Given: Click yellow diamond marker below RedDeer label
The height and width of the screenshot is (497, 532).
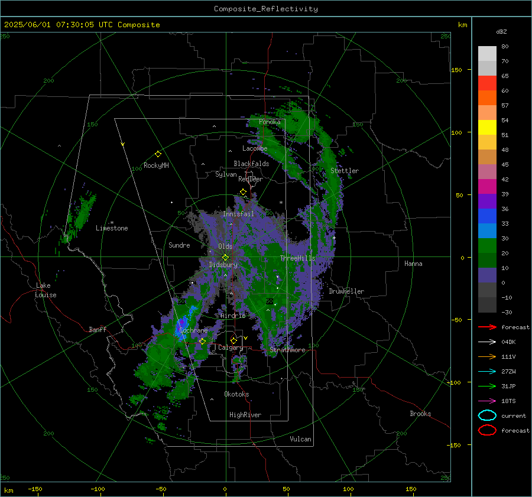Looking at the screenshot, I should pyautogui.click(x=243, y=192).
